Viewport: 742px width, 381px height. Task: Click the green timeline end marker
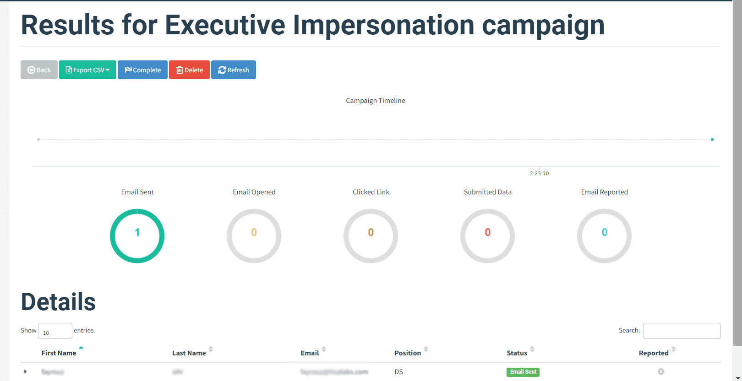(x=712, y=140)
